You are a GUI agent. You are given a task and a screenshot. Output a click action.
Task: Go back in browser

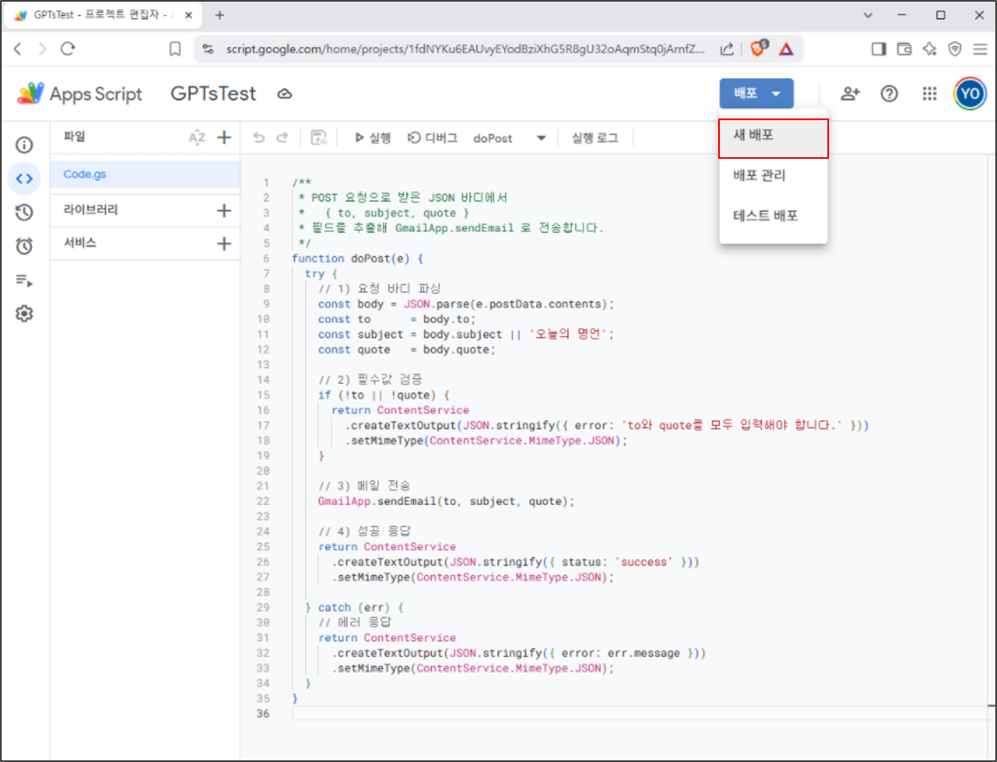(18, 49)
